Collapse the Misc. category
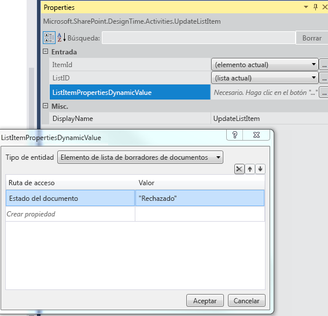 click(x=46, y=106)
